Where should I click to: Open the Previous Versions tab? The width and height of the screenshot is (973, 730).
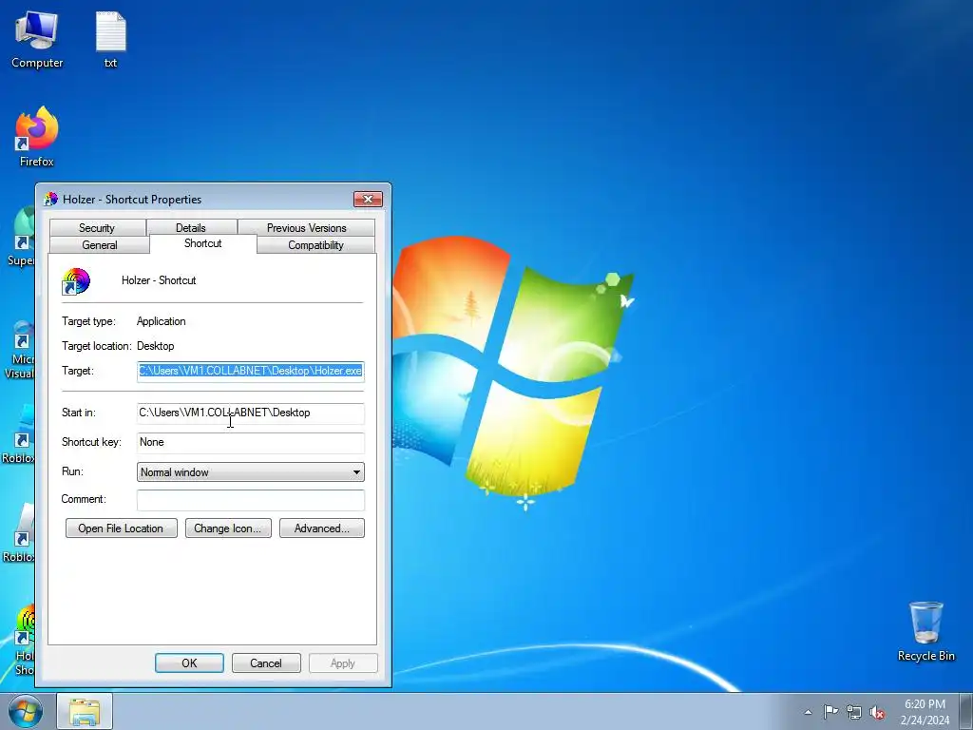pyautogui.click(x=307, y=228)
